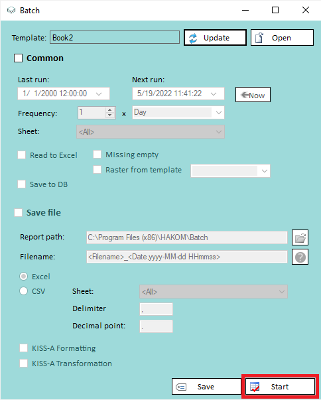Expand the Raster from template combo box
The height and width of the screenshot is (400, 321).
[265, 171]
